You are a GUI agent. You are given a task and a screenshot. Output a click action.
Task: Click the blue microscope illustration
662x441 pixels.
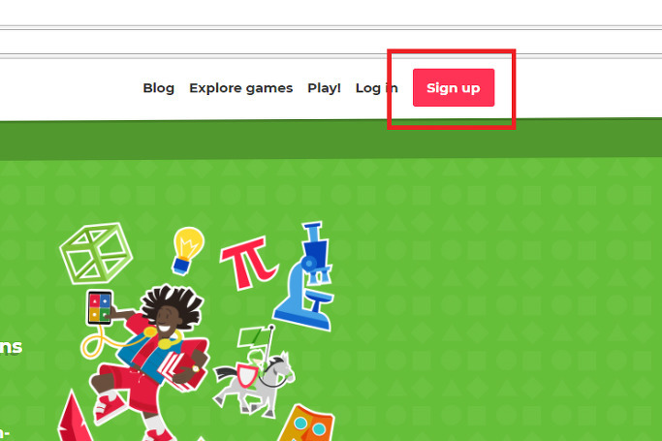coord(306,276)
